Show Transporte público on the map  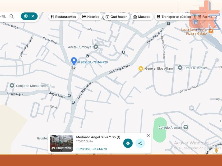click(x=174, y=17)
